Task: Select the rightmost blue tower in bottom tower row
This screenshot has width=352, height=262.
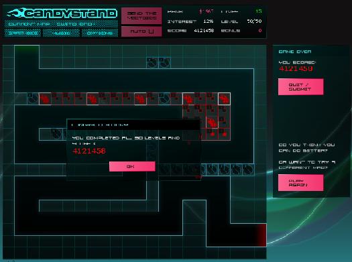Action: tap(248, 170)
